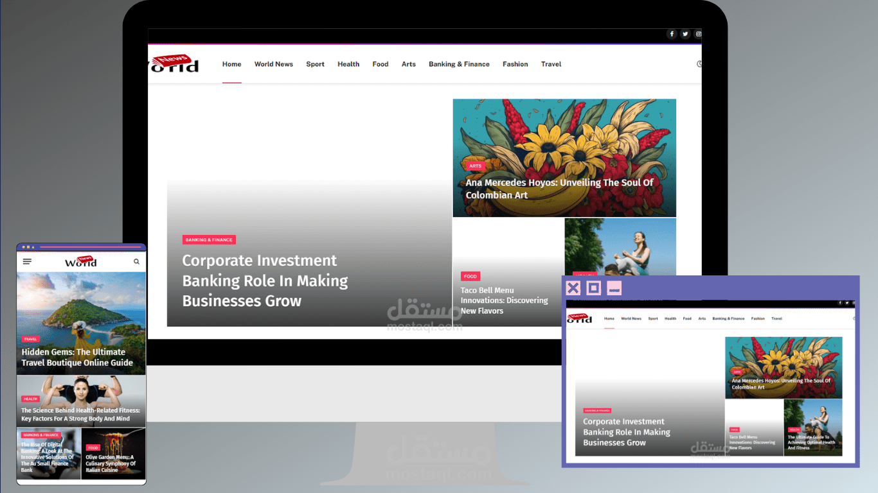
Task: Select Home in the purple preview window nav
Action: [609, 318]
